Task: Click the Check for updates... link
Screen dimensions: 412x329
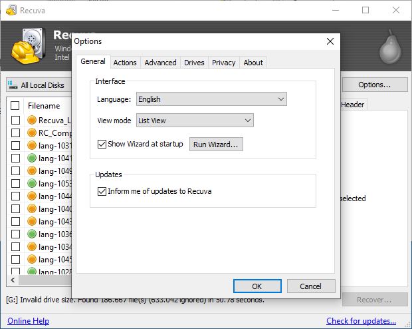Action: 361,321
